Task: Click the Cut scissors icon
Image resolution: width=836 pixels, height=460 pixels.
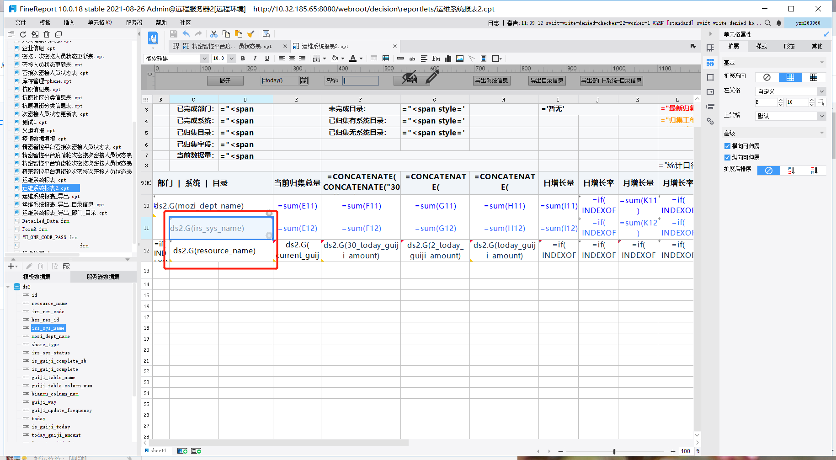Action: click(x=213, y=34)
